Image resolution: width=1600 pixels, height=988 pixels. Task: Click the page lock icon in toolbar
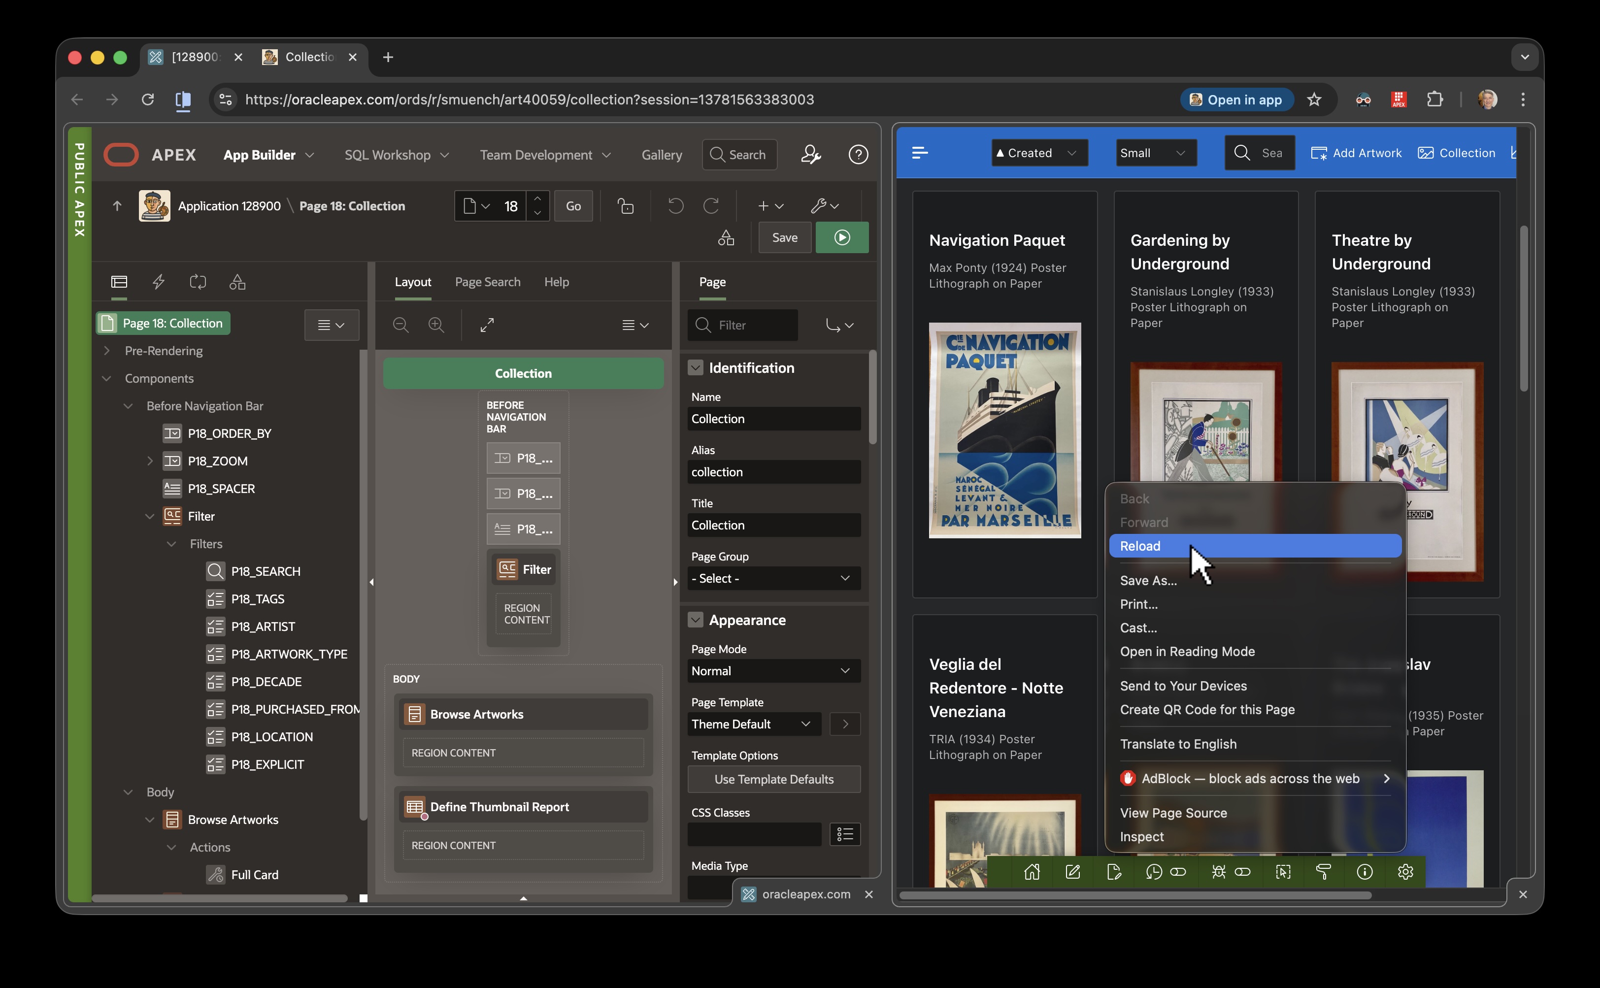pos(626,206)
